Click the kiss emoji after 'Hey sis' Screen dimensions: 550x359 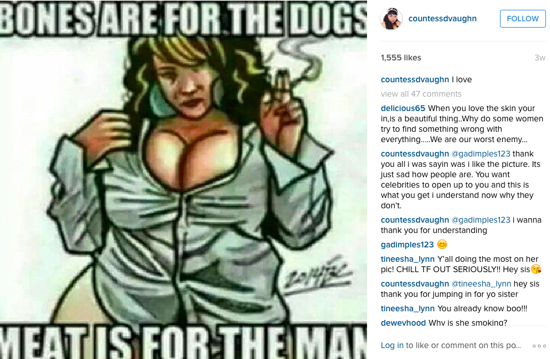536,269
